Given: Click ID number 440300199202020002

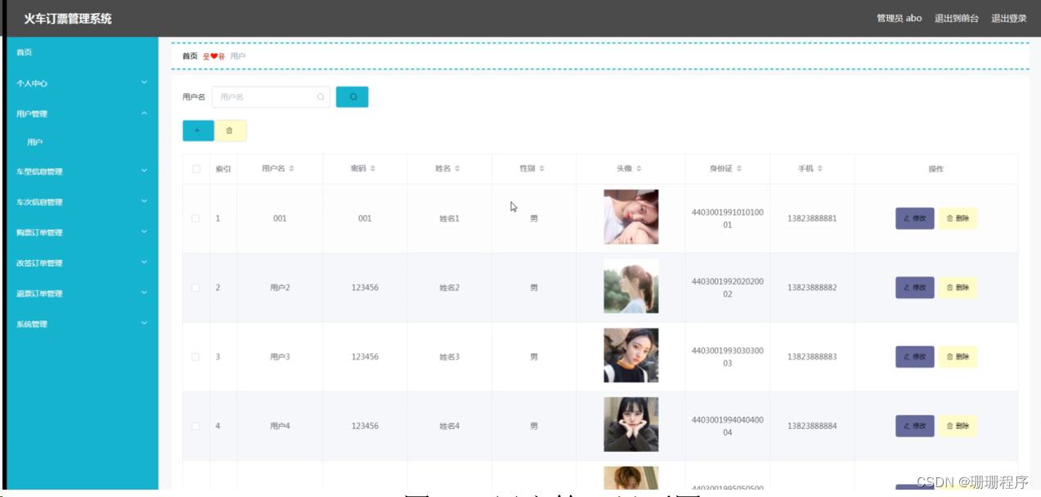Looking at the screenshot, I should coord(727,288).
